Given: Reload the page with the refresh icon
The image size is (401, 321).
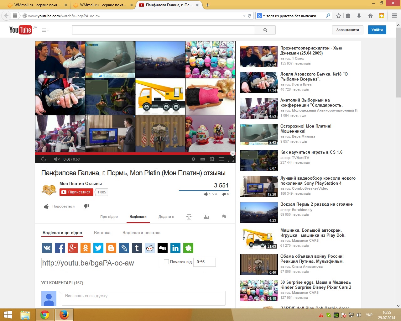Looking at the screenshot, I should 250,16.
